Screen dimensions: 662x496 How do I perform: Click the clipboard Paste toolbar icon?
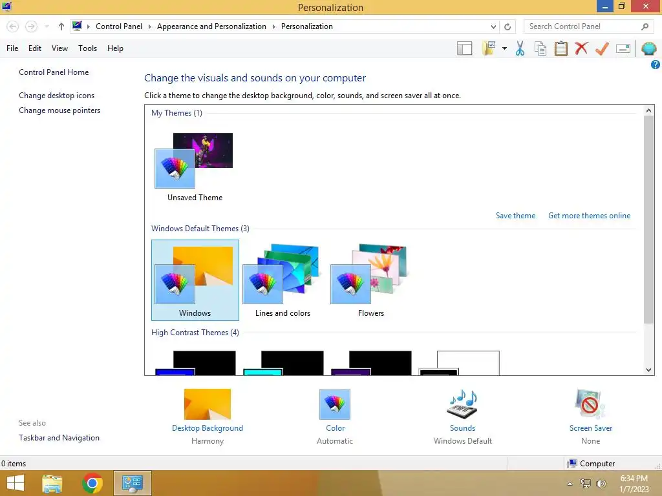561,48
